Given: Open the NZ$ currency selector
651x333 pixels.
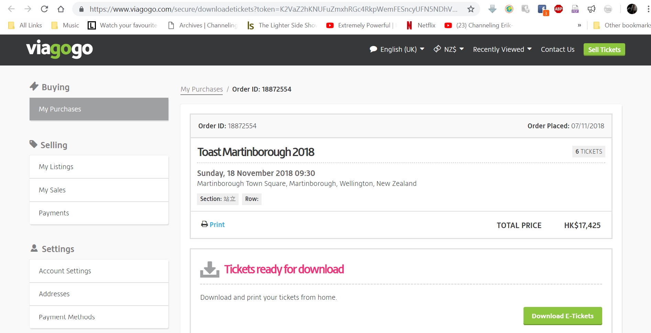Looking at the screenshot, I should pos(449,49).
